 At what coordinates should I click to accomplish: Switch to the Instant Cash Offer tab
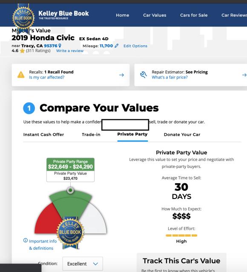click(x=43, y=135)
